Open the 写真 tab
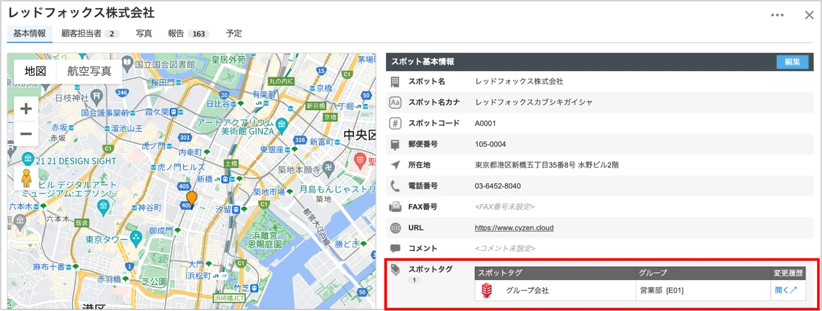The width and height of the screenshot is (822, 311). pyautogui.click(x=144, y=34)
